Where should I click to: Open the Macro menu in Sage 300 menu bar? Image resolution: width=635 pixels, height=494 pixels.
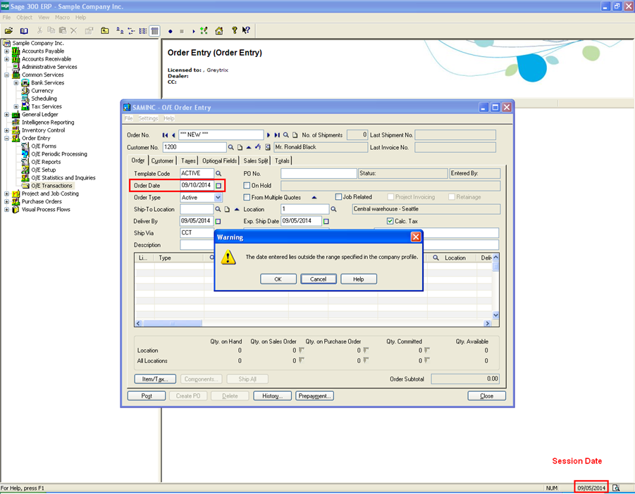pos(62,18)
